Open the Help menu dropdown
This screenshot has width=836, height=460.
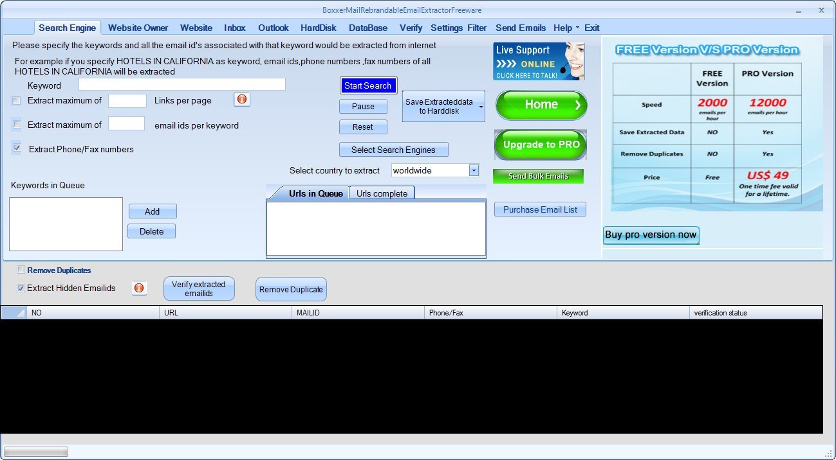point(564,28)
